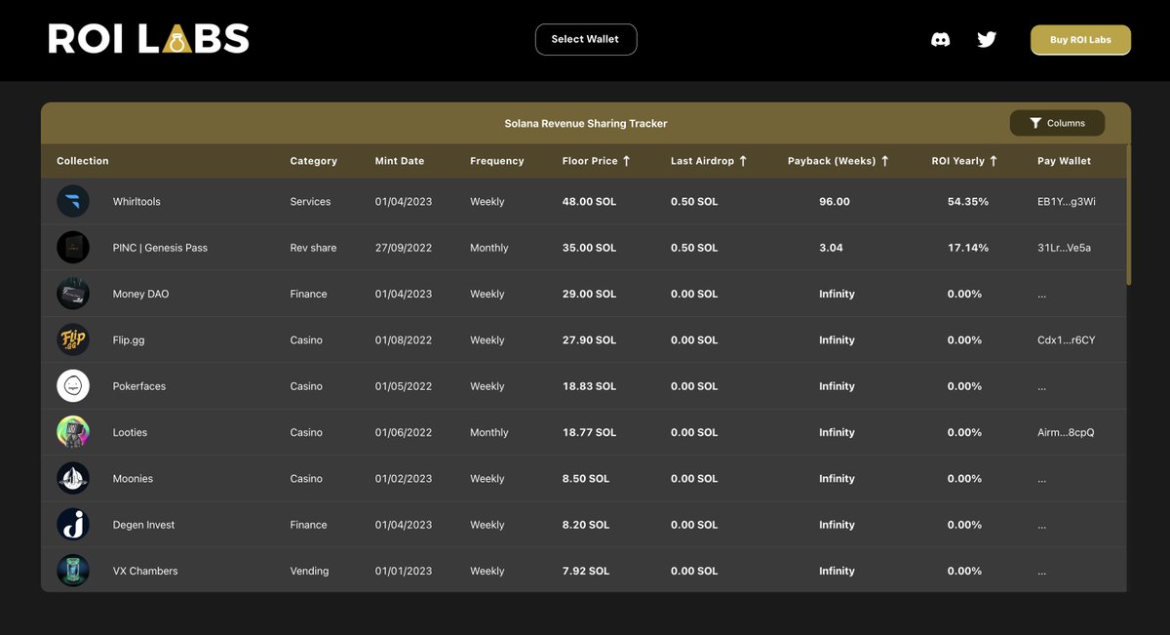Click the PINC Genesis Pass avatar

click(73, 248)
